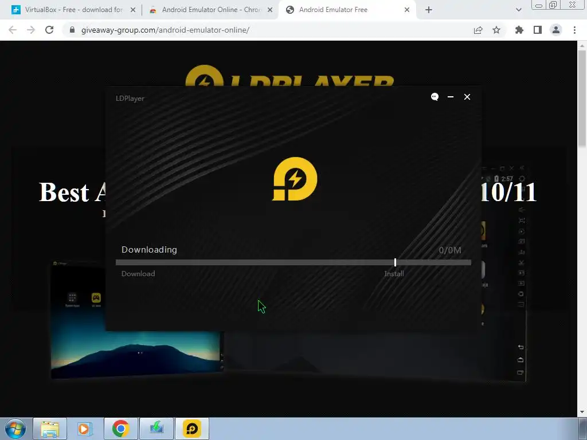Click the Show desktop button on taskbar
This screenshot has width=587, height=440.
[582, 429]
